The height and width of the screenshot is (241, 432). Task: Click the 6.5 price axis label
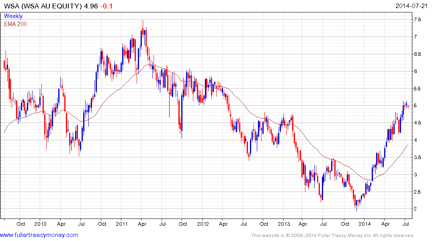pyautogui.click(x=418, y=54)
